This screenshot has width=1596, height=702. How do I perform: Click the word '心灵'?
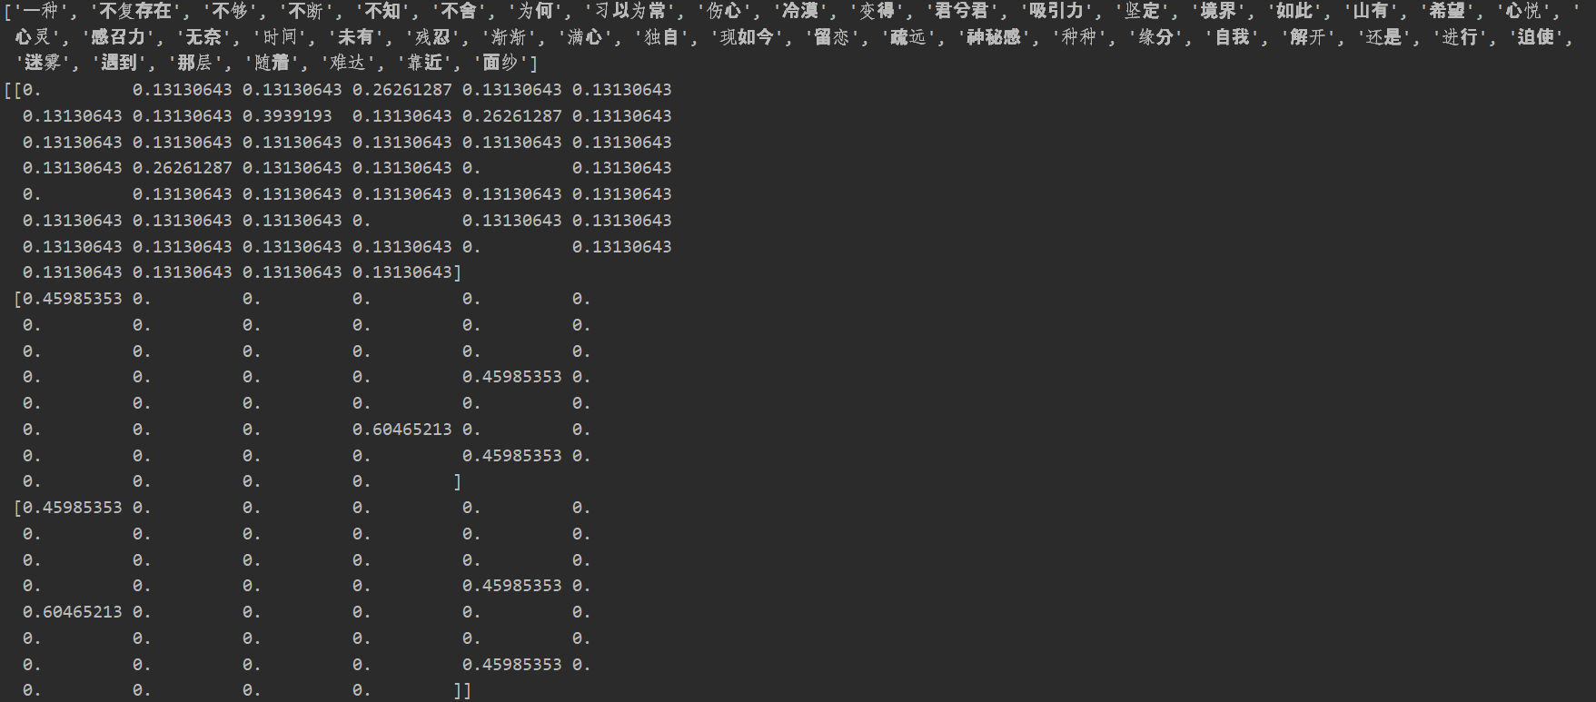(x=33, y=37)
